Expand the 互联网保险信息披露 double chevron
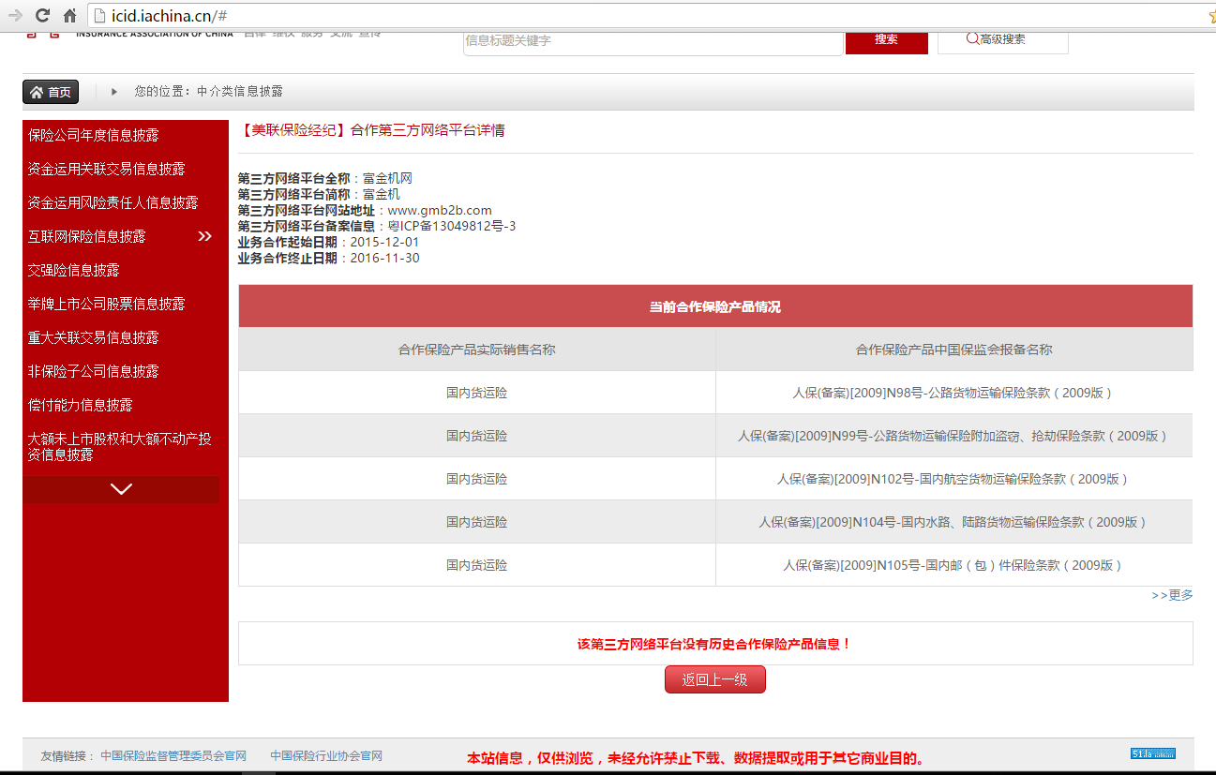 [205, 236]
